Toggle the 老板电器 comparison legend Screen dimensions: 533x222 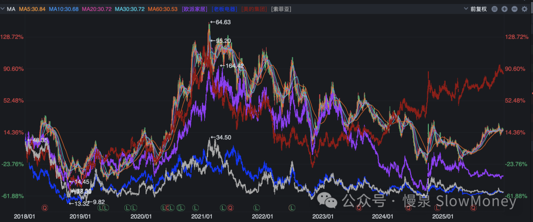pyautogui.click(x=225, y=9)
